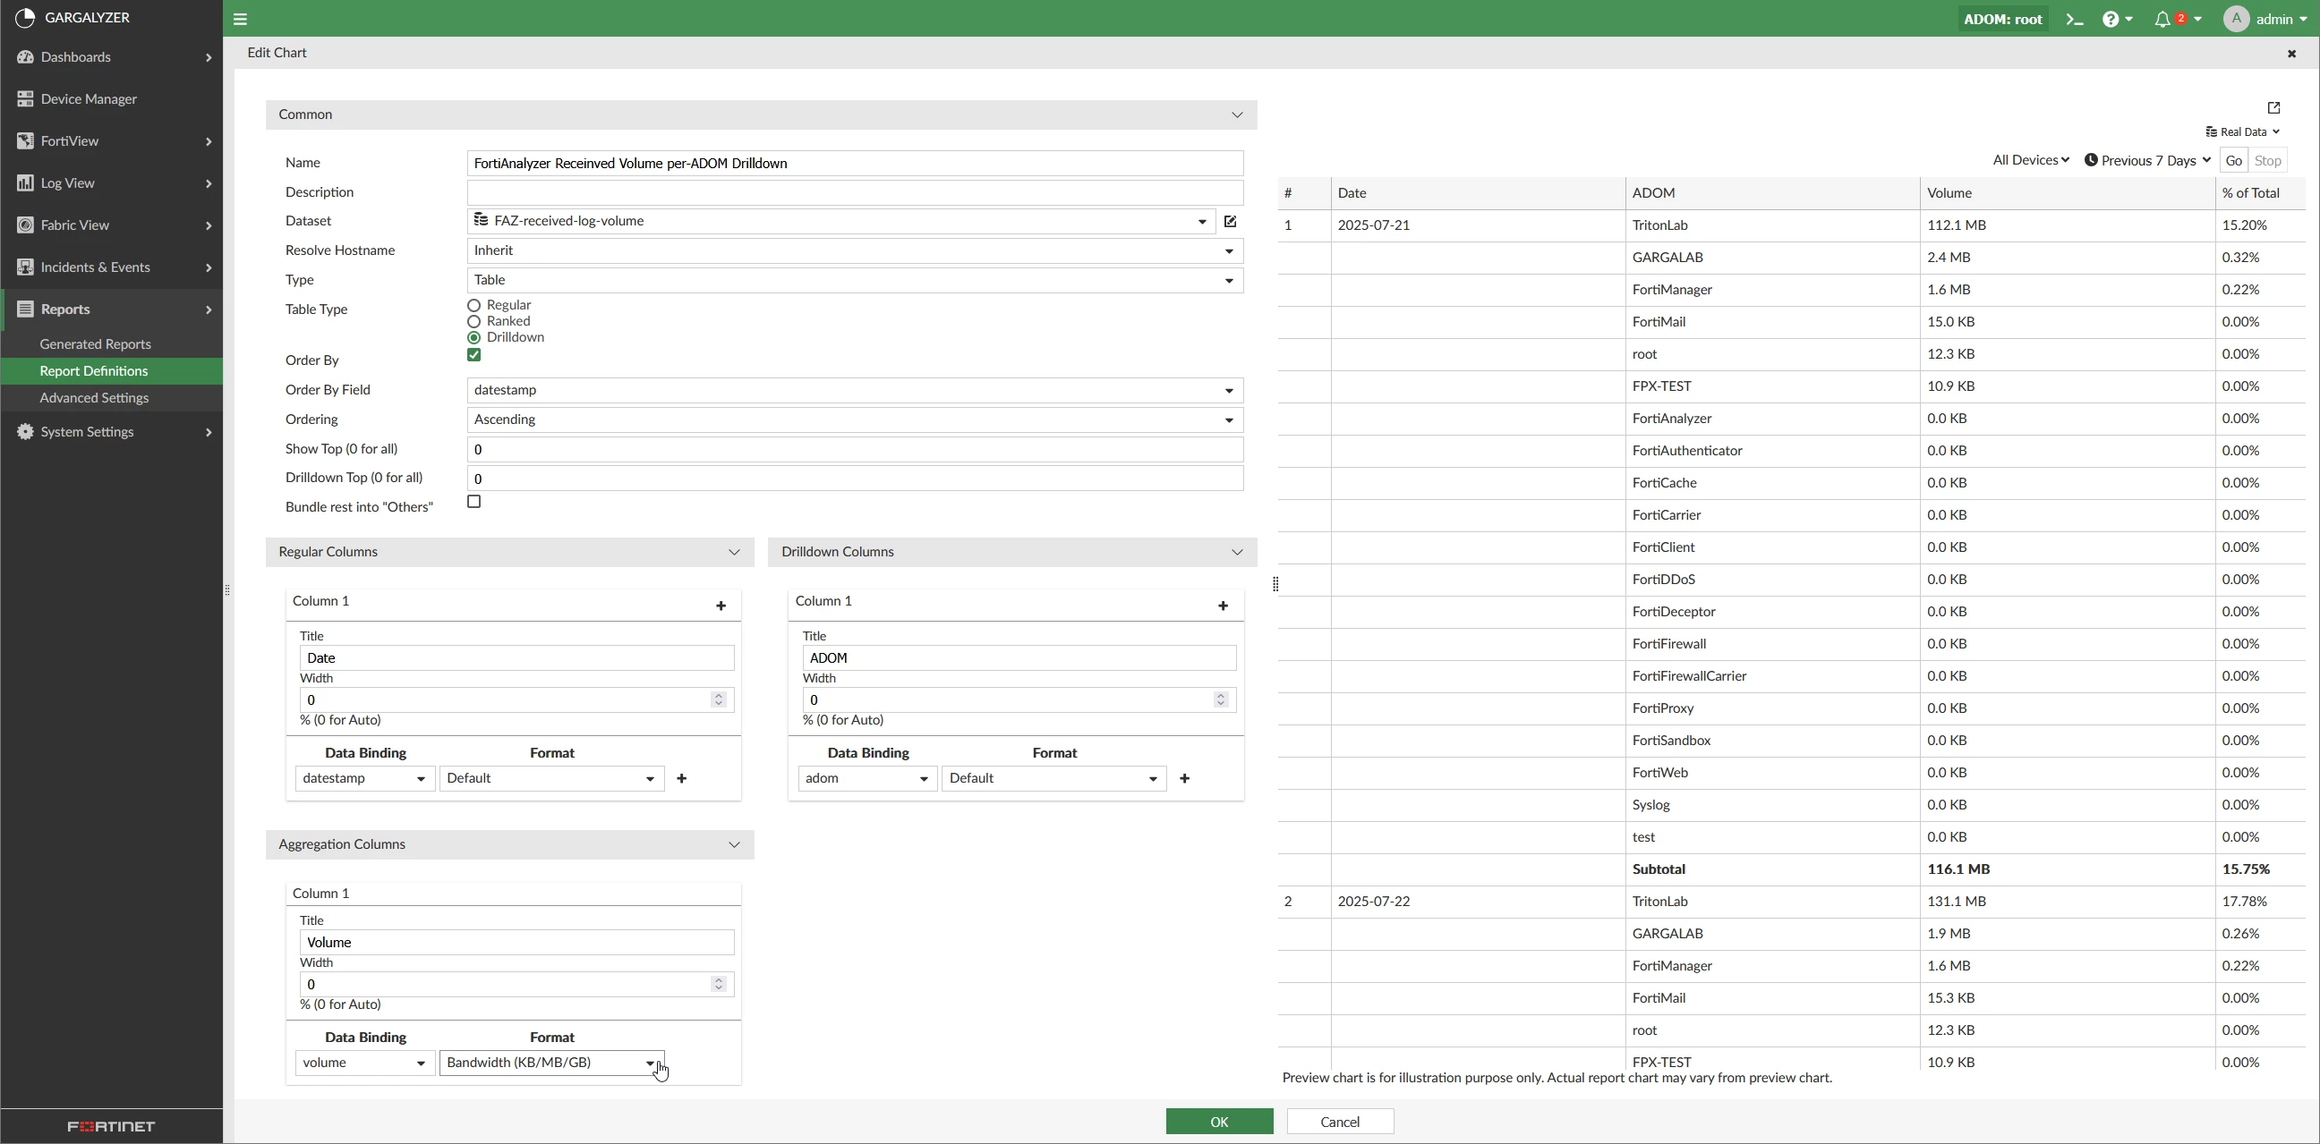This screenshot has height=1144, width=2320.
Task: Click the Device Manager sidebar icon
Action: point(25,99)
